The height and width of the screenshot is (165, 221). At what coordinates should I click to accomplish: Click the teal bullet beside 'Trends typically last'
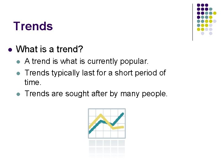[x=18, y=74]
